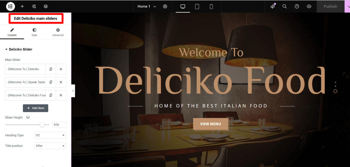Toggle page preview eye icon
The height and width of the screenshot is (167, 350).
309,7
